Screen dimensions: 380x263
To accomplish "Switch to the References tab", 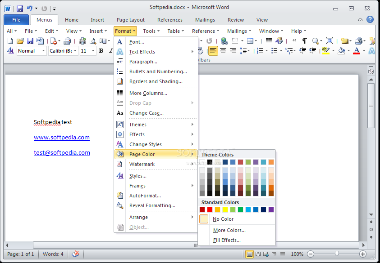I will tap(169, 20).
